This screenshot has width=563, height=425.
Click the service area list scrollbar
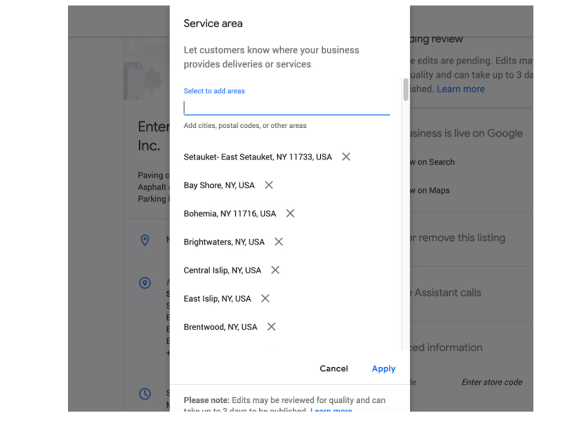click(406, 90)
